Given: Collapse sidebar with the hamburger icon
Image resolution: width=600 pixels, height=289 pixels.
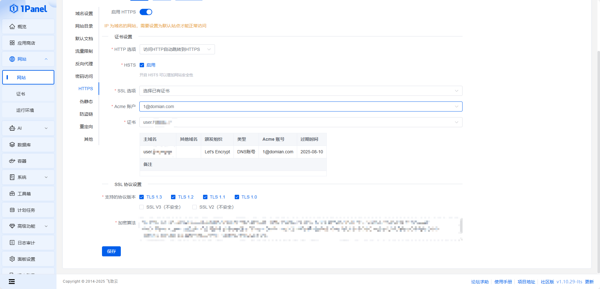Looking at the screenshot, I should click(x=12, y=281).
